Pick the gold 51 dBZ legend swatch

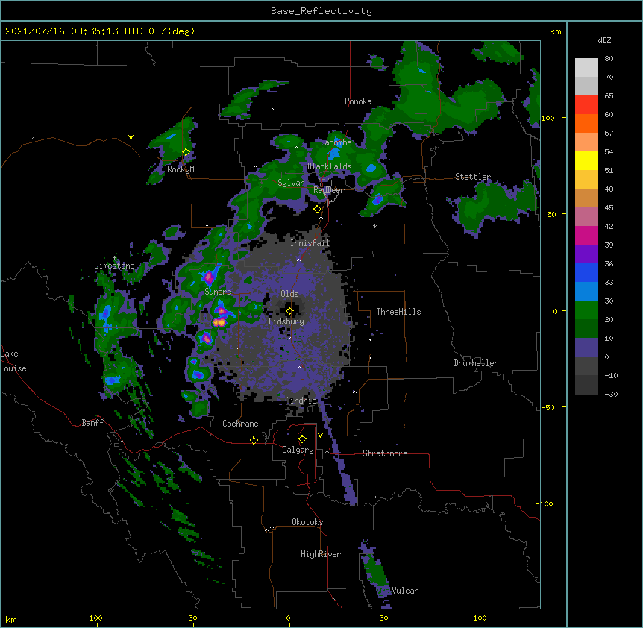click(x=586, y=180)
